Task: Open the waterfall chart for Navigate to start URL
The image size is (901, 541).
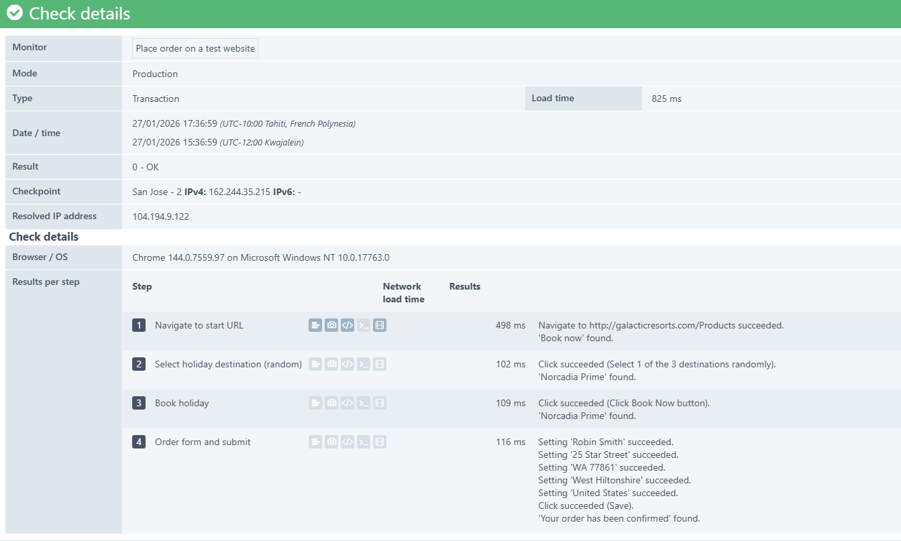Action: 315,324
